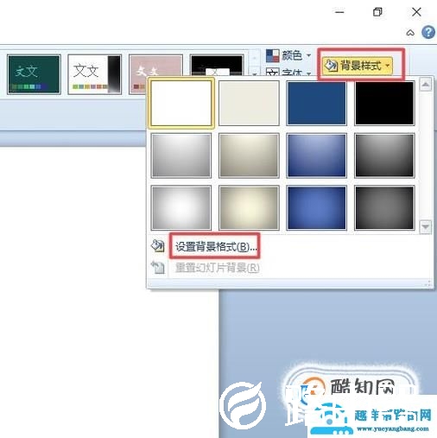Image resolution: width=437 pixels, height=438 pixels.
Task: Apply the beige solid background style
Action: coord(249,103)
